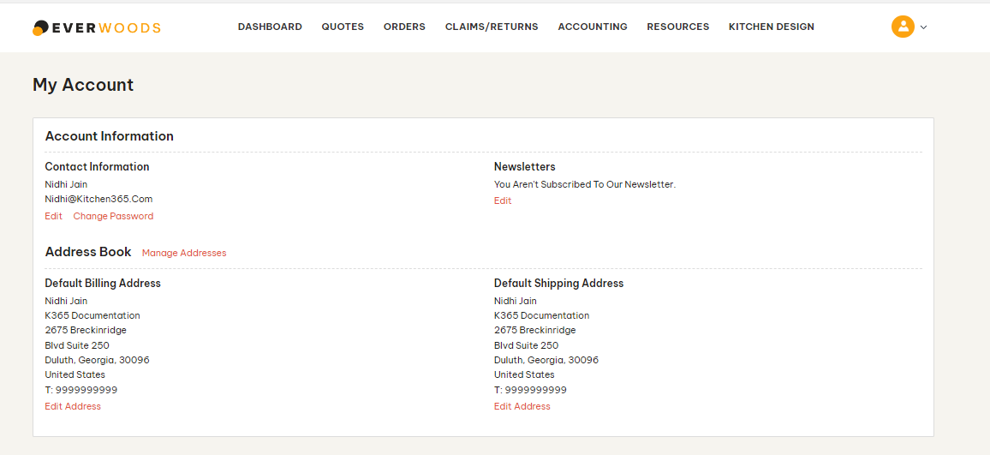Expand the chevron beside the user avatar
This screenshot has width=990, height=455.
coord(923,27)
